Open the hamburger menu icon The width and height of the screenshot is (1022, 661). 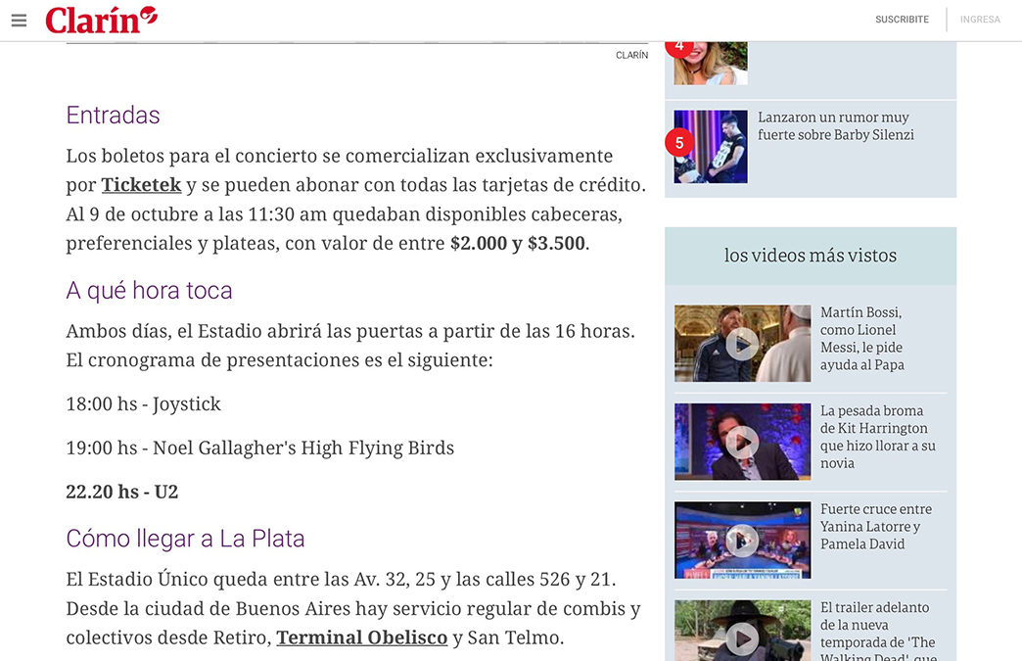point(19,21)
